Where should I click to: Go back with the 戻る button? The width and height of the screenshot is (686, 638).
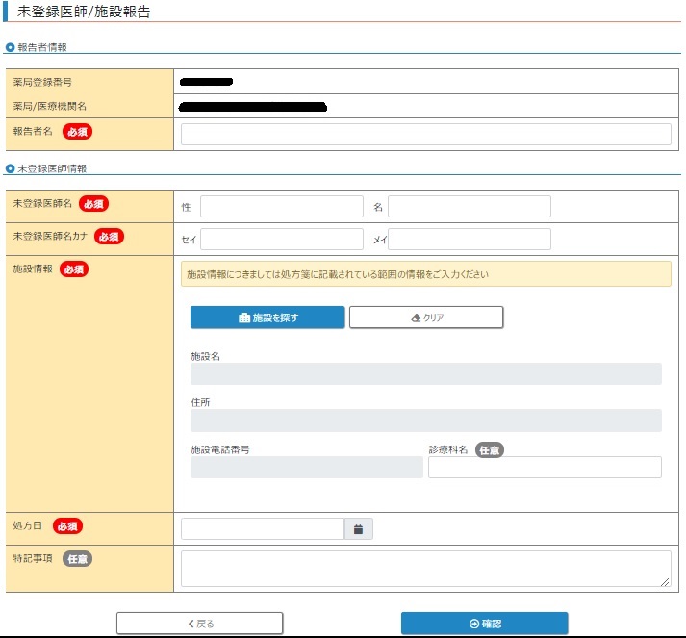[x=200, y=624]
